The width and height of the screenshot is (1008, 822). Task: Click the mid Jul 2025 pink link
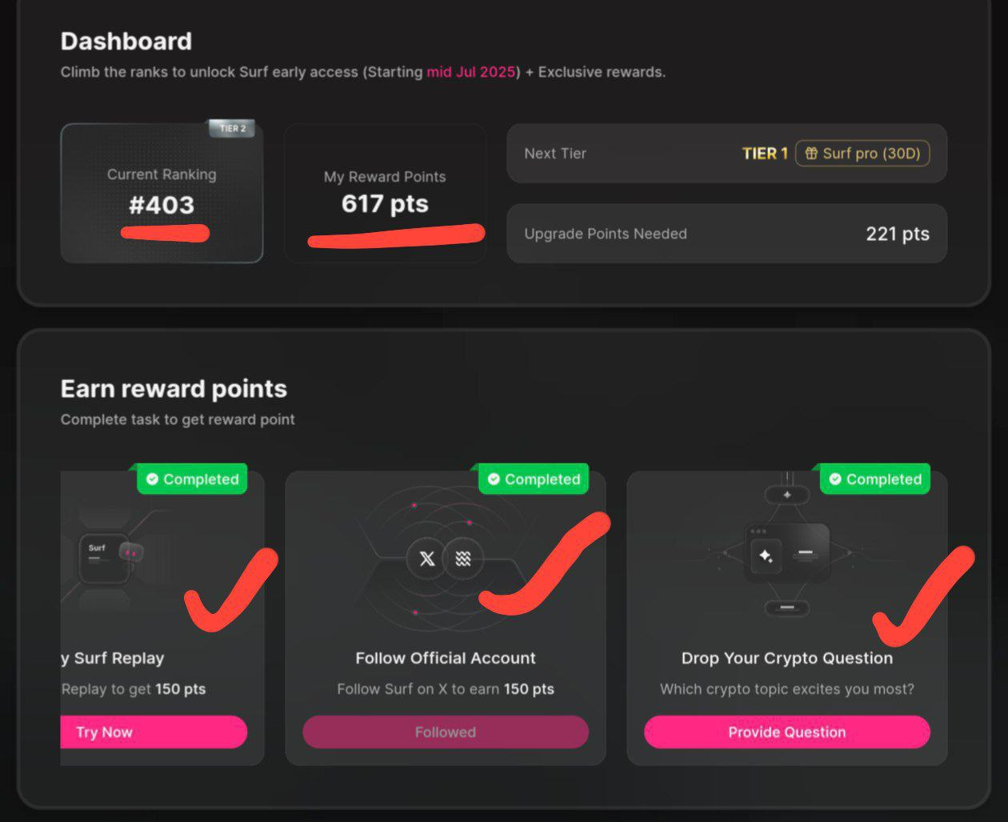[470, 72]
